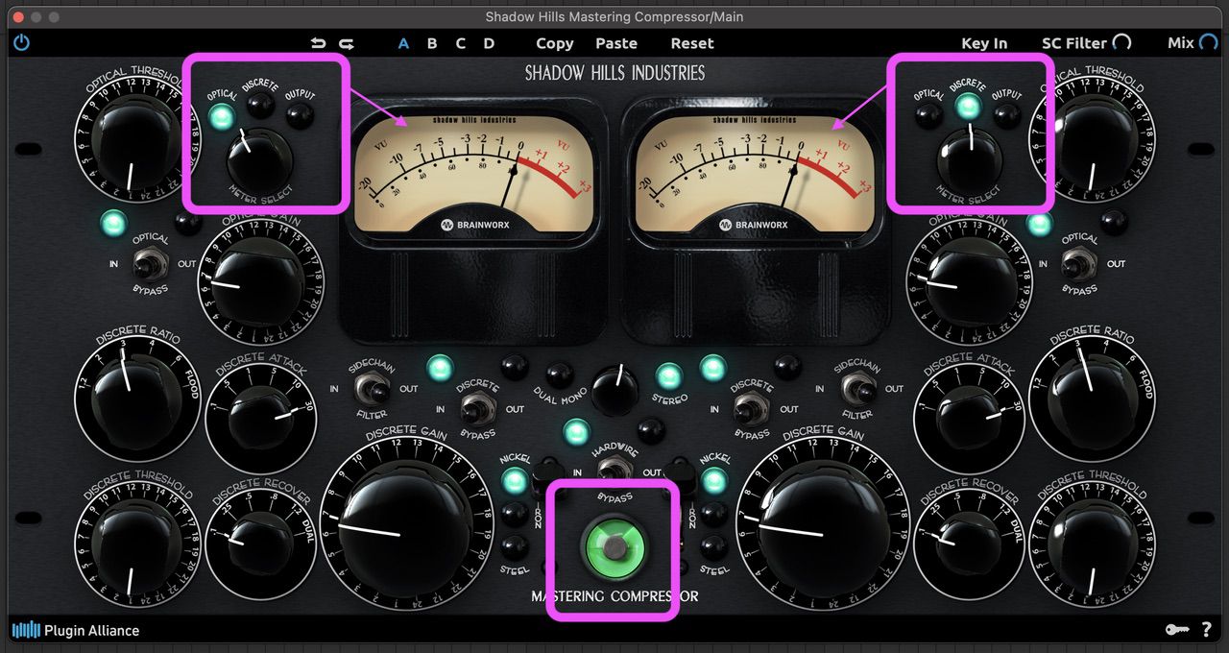The width and height of the screenshot is (1229, 653).
Task: Click the right Optical Gain knob
Action: coord(970,282)
